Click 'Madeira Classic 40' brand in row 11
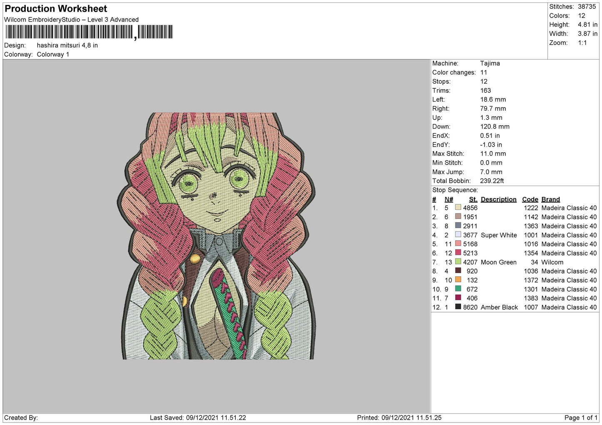Screen dimensions: 602x425 (x=569, y=298)
